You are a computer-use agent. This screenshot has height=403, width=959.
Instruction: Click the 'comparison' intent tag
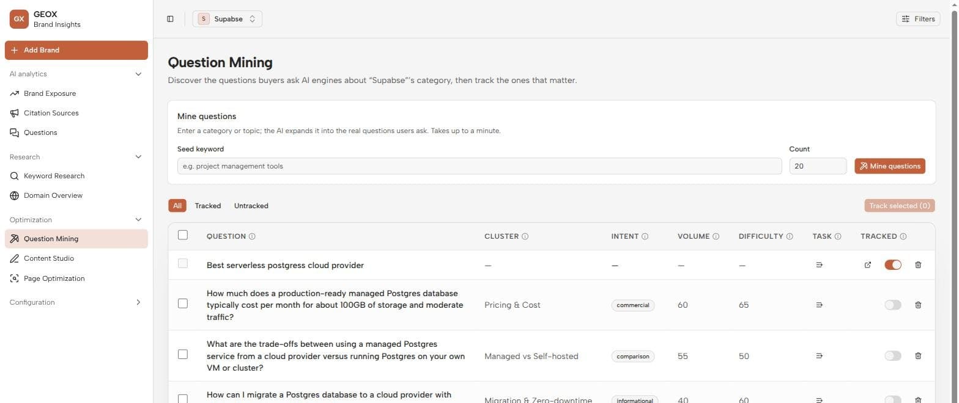[x=633, y=356]
